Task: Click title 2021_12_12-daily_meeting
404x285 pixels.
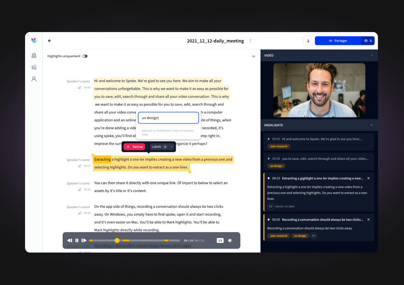Action: 215,41
